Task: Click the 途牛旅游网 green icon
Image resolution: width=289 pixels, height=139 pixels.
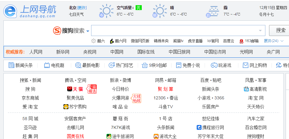Action: pos(109,136)
